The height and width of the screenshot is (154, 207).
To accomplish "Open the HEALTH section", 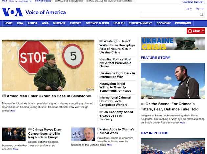I will pyautogui.click(x=119, y=23).
